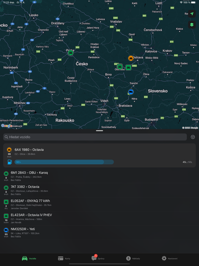
Task: Open the 7AT 3382 • Octavia row
Action: [x=99, y=190]
